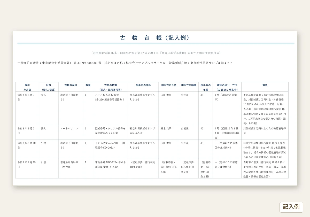This screenshot has height=217, width=310.
Task: Click 腕時計（自動巻き） in the 9月2日 row
Action: coord(71,109)
